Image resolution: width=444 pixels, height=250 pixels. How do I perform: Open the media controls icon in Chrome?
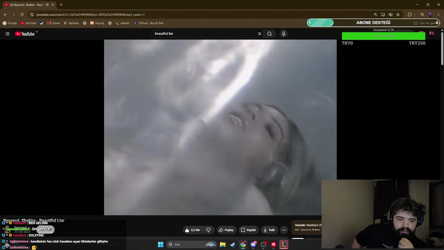pos(422,15)
